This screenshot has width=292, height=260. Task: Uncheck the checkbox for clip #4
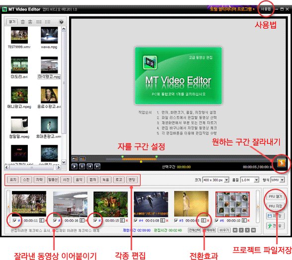(136, 221)
